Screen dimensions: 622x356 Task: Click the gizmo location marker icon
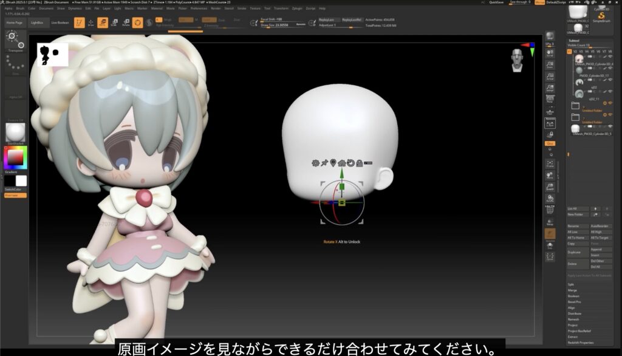[333, 163]
